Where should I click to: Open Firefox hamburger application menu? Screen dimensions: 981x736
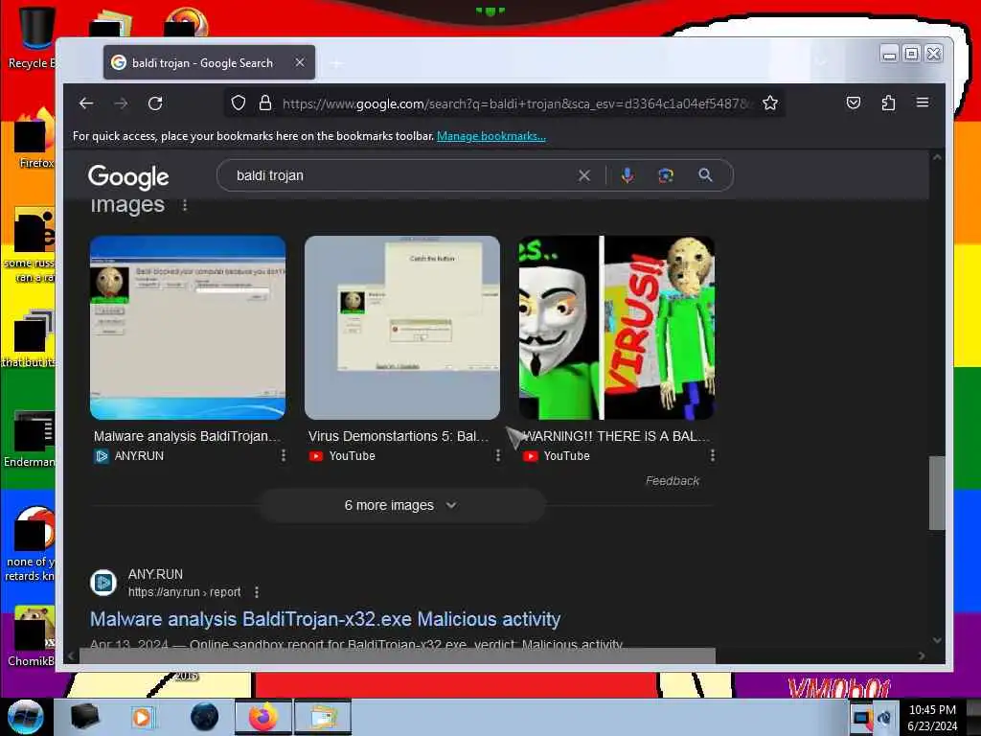923,102
